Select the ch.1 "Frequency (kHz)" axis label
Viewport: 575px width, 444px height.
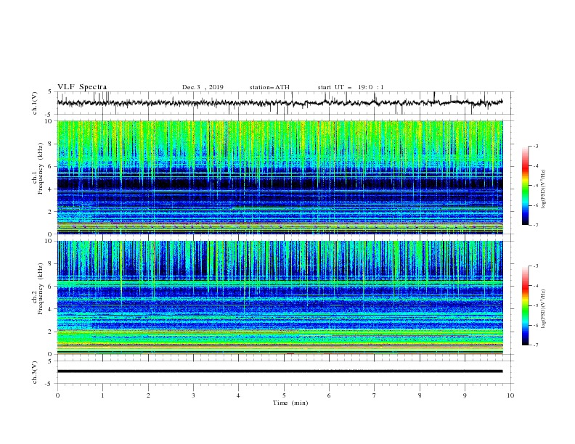(x=41, y=169)
